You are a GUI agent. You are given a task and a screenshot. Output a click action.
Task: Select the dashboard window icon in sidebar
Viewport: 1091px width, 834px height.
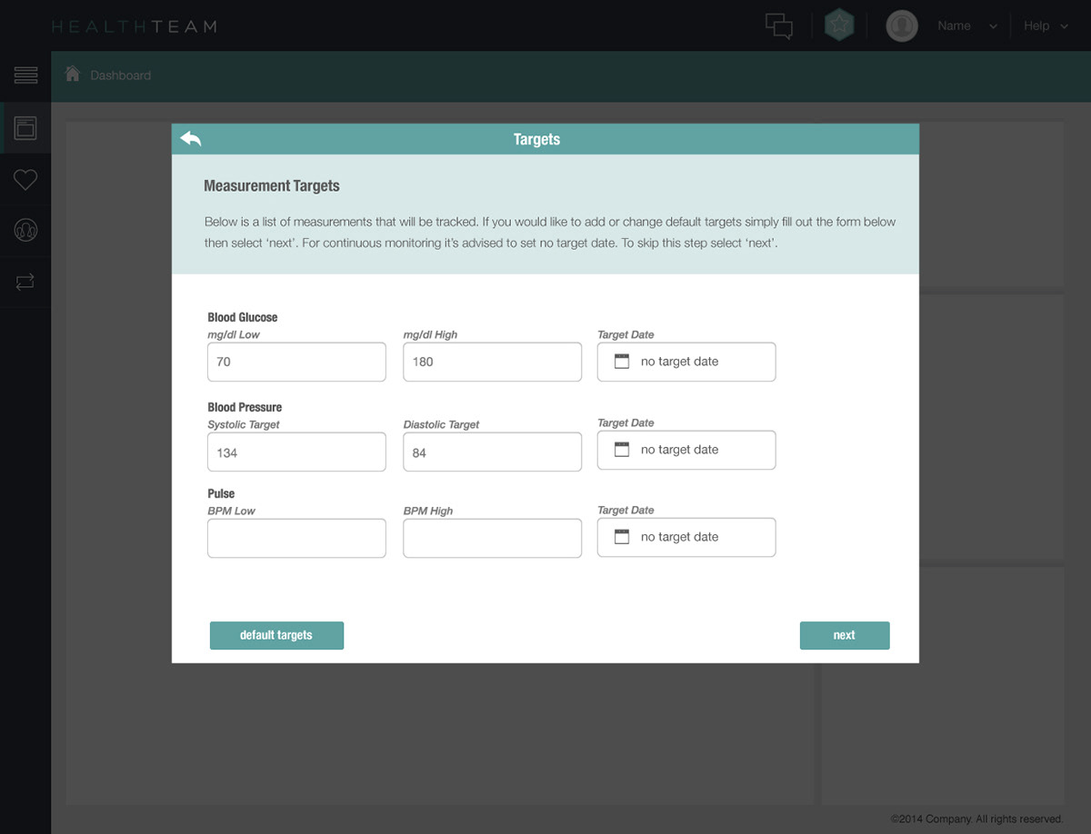click(x=25, y=128)
